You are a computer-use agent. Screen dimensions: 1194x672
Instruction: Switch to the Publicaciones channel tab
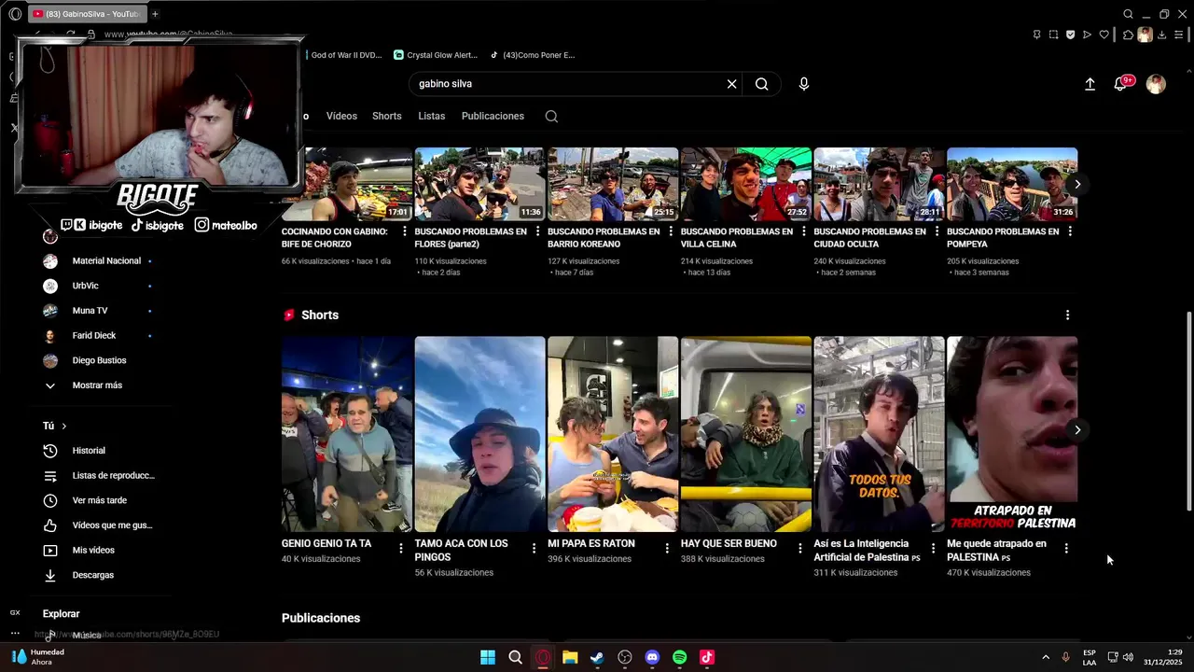tap(493, 117)
